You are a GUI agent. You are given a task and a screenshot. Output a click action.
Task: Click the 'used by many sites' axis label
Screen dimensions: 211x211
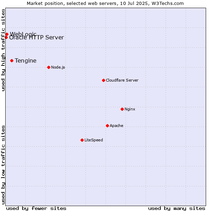[x=177, y=208]
